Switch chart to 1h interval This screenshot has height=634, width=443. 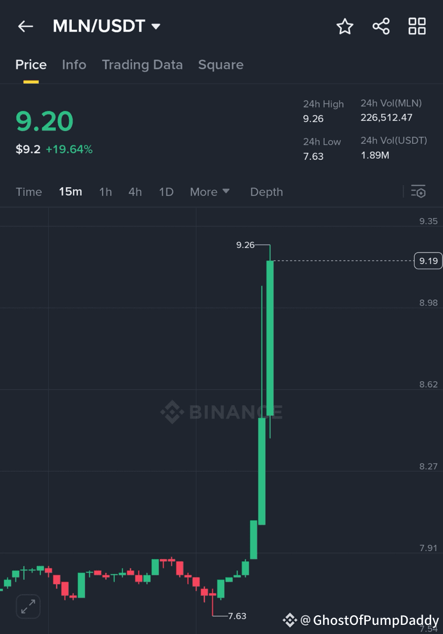coord(105,192)
